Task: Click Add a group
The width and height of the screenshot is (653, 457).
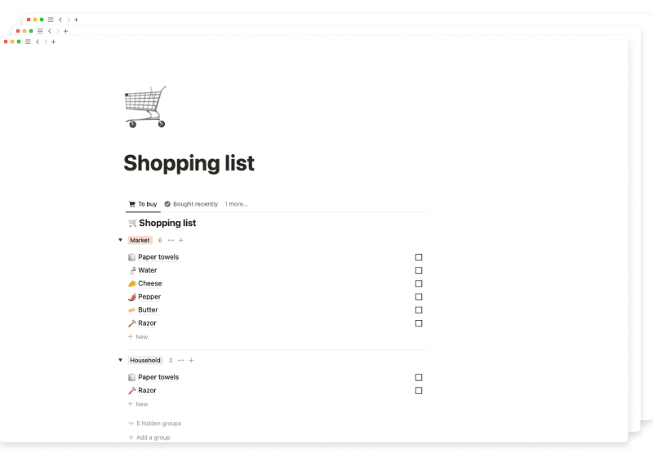Action: click(149, 437)
